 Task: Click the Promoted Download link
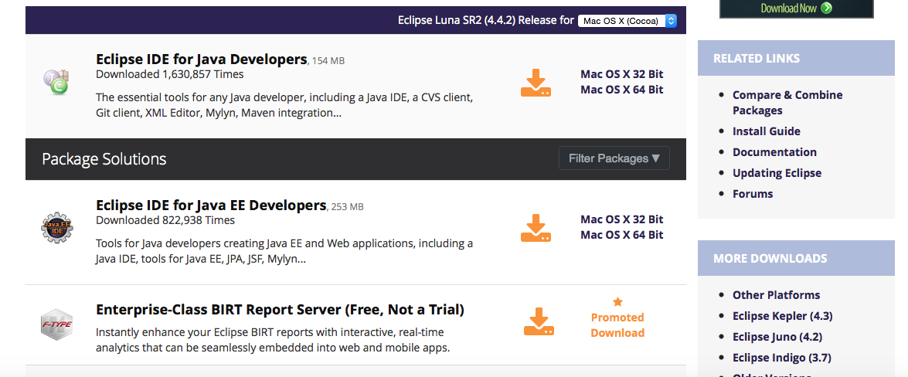click(x=617, y=325)
